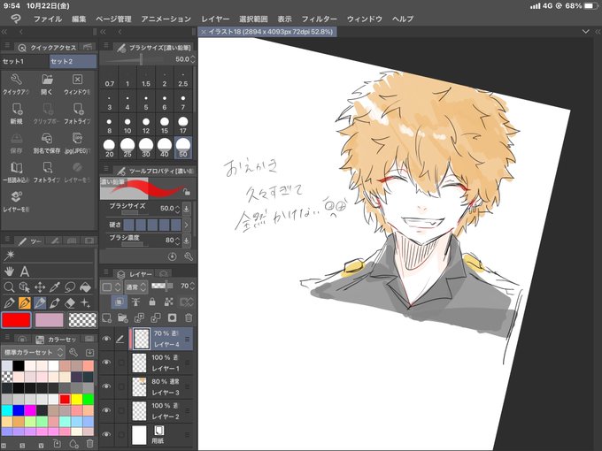Screen dimensions: 602x451
Task: Select the eyedropper tool
Action: click(55, 287)
